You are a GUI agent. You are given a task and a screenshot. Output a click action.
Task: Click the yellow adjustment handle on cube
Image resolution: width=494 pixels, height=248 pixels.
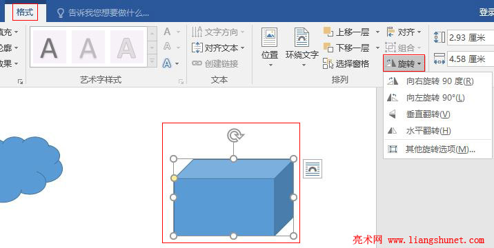point(174,178)
